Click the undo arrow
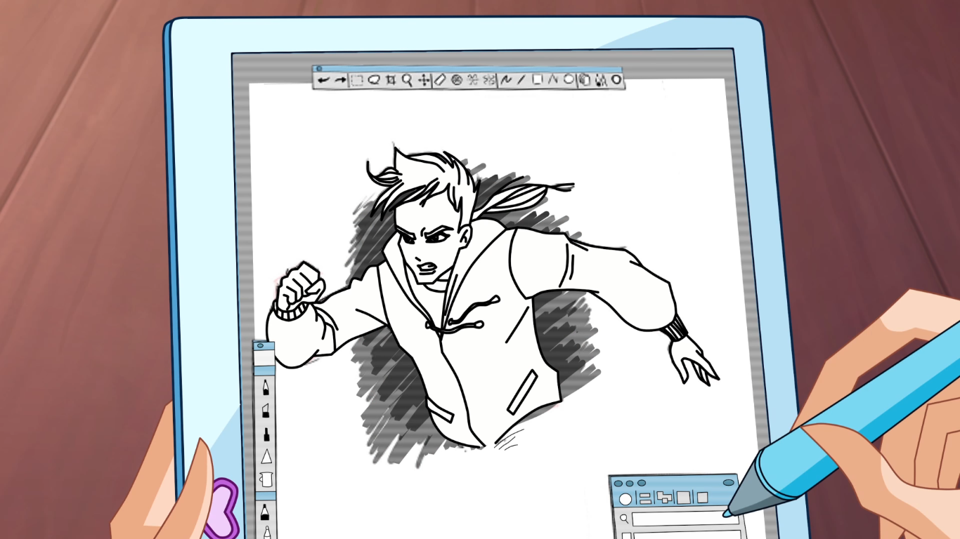 [x=324, y=81]
